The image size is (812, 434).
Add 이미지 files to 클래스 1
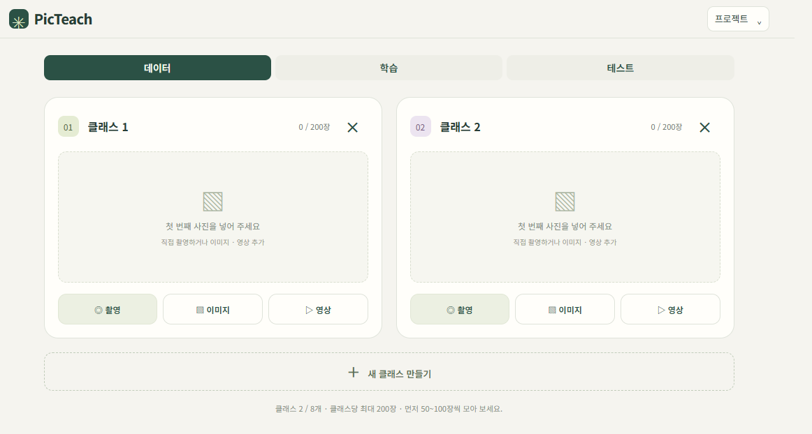213,309
